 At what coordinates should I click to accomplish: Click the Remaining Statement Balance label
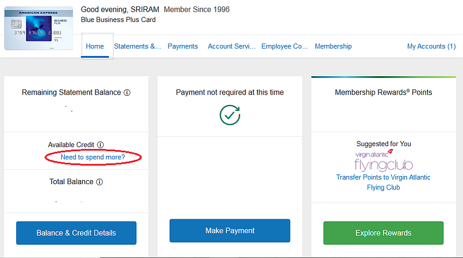coord(71,92)
